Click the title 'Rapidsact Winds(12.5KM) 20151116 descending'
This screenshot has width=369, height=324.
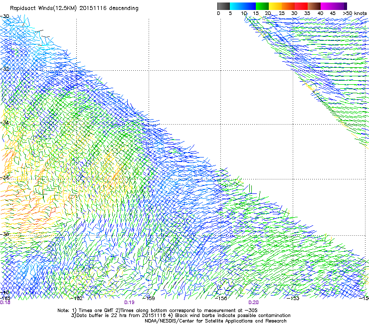coord(74,8)
